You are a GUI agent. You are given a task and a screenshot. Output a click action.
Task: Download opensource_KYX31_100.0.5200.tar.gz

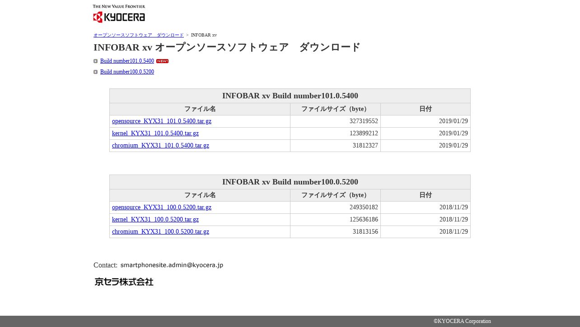click(x=162, y=207)
